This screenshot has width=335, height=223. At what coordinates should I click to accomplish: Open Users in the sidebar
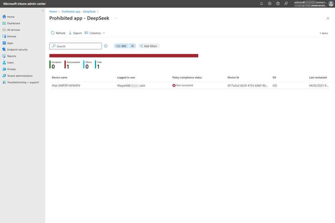8,62
